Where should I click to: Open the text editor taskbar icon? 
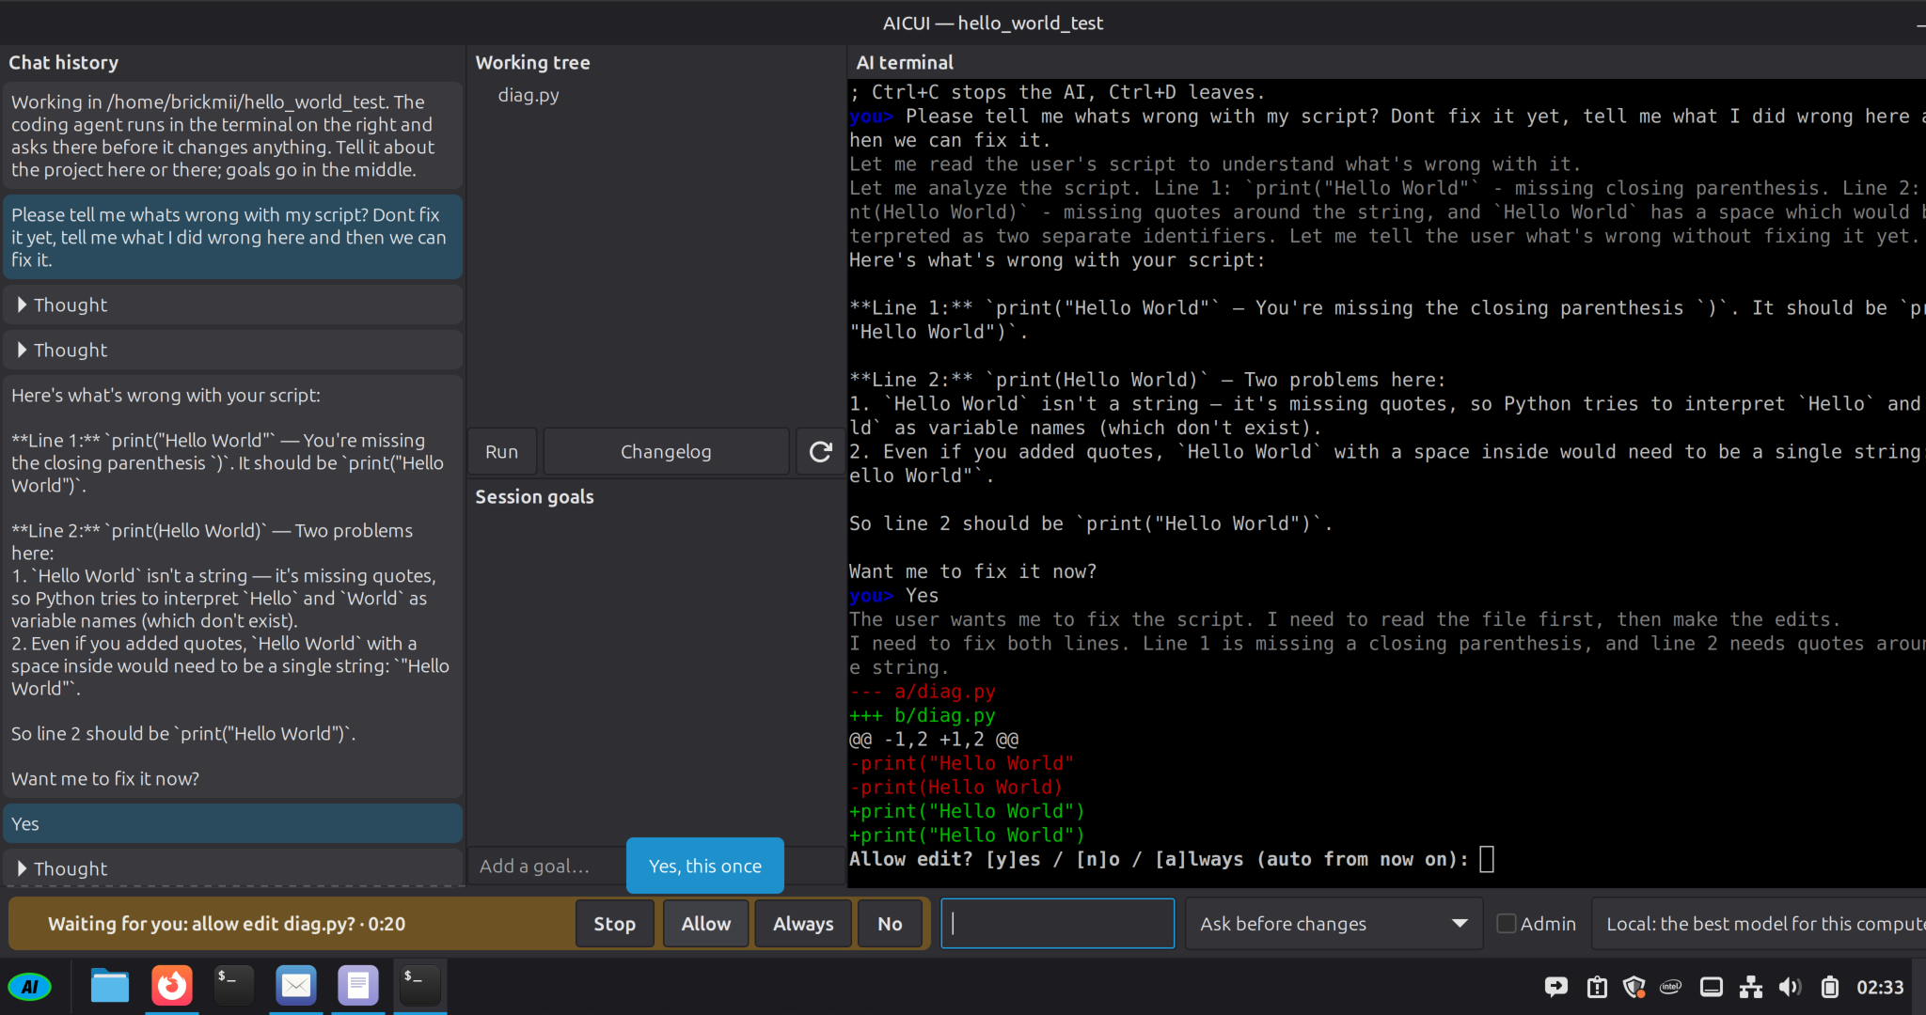tap(358, 986)
